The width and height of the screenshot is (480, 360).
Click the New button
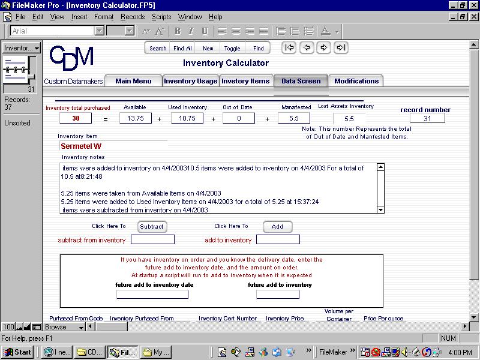pos(208,48)
